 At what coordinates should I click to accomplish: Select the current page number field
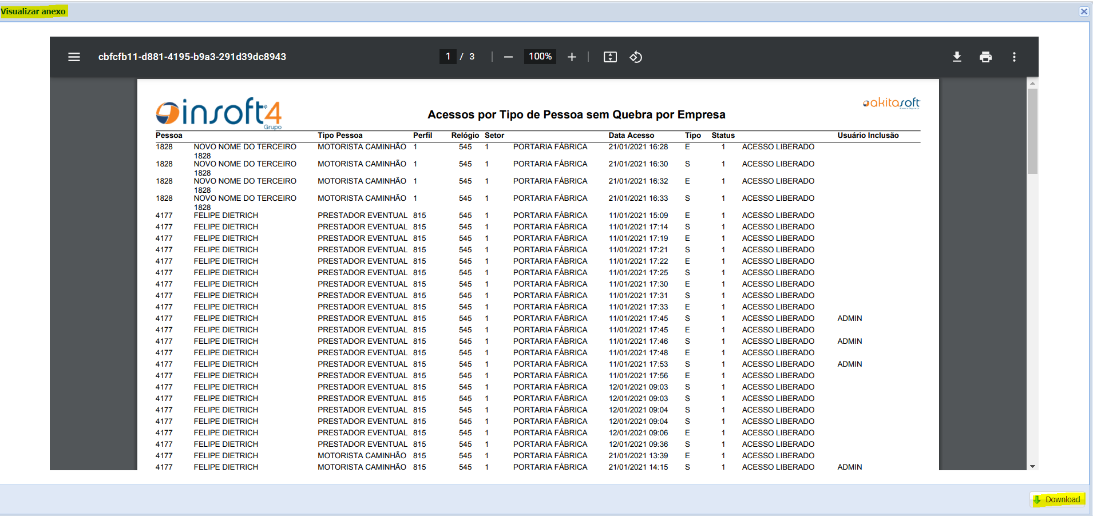click(448, 57)
